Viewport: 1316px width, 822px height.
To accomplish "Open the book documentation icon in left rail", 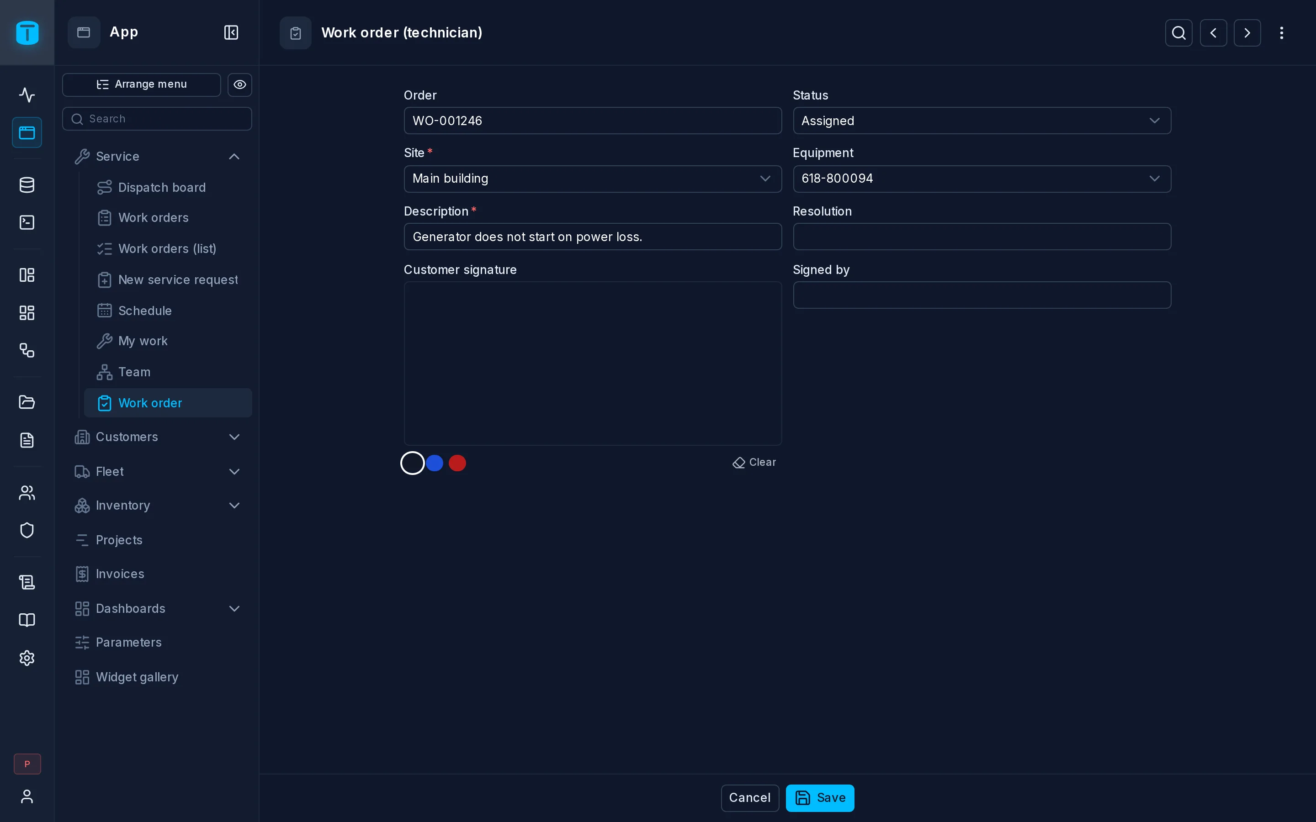I will pos(27,620).
